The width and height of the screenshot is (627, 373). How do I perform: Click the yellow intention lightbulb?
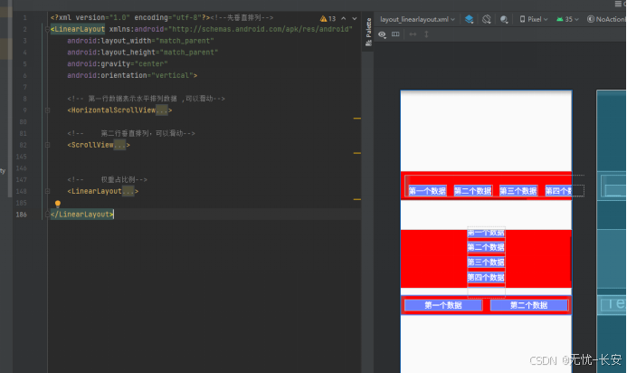point(58,204)
